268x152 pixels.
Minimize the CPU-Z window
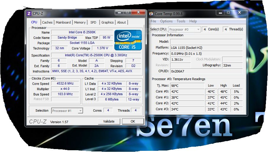(119, 12)
